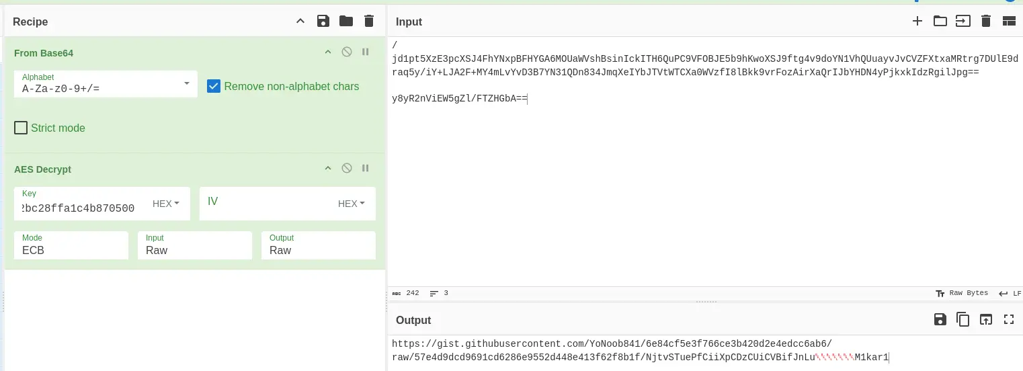This screenshot has height=371, width=1023.
Task: Enable Strict mode checkbox
Action: (x=21, y=128)
